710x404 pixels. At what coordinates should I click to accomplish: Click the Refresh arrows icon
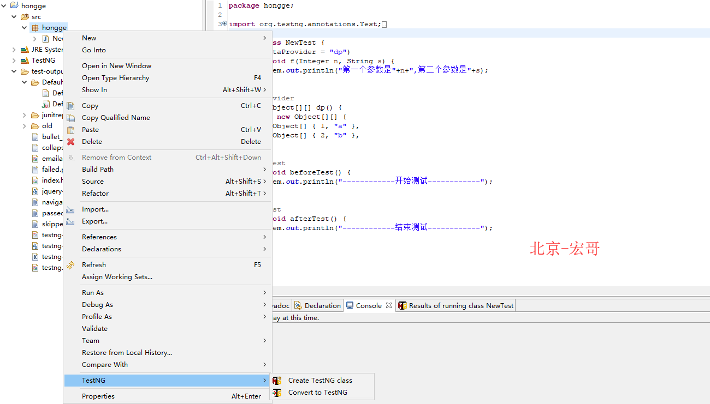[70, 265]
